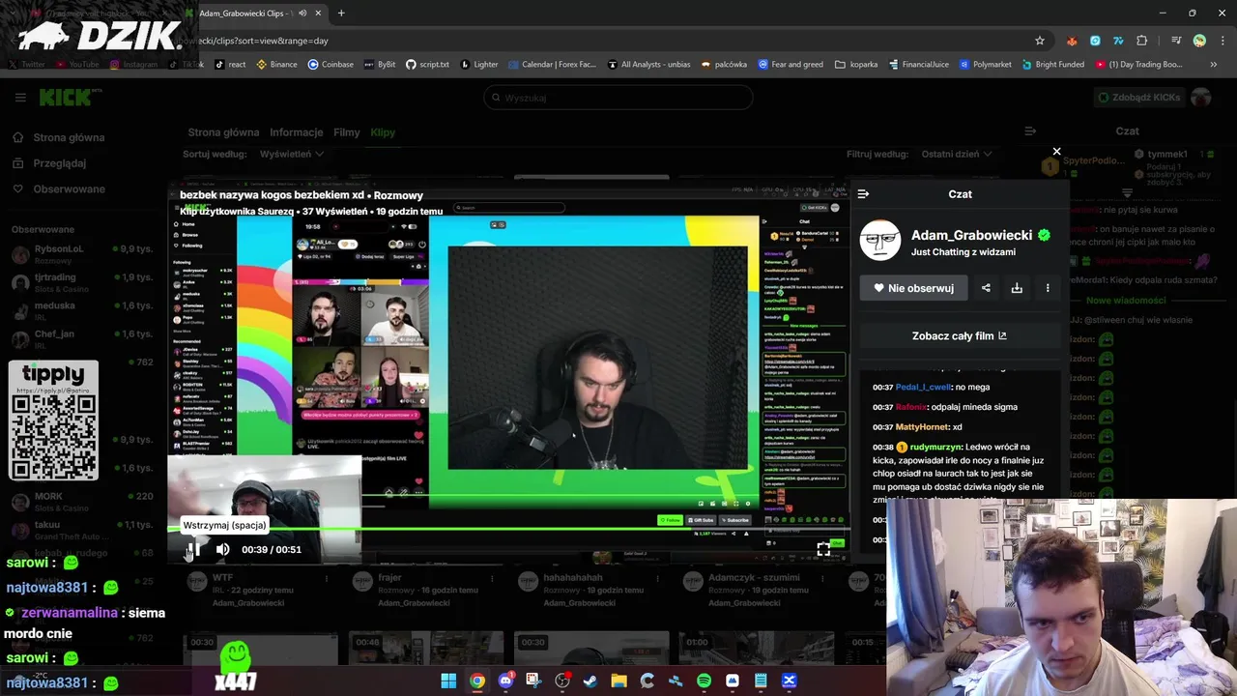Open clip more options menu

[1048, 288]
